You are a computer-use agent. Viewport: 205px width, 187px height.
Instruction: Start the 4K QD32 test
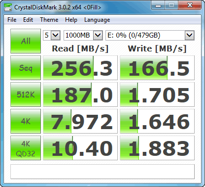point(26,148)
